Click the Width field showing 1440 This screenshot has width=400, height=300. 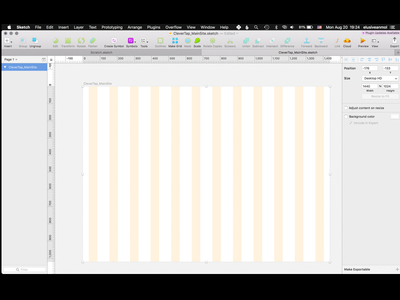369,86
